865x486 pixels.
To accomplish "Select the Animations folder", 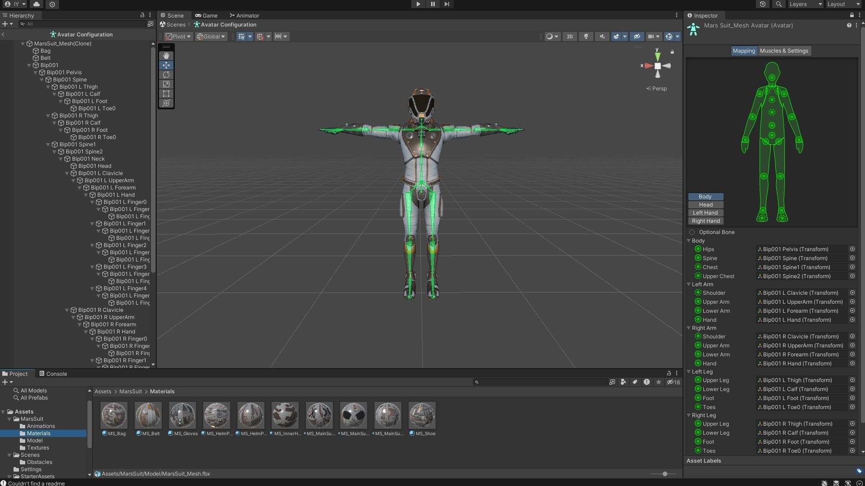I will tap(41, 426).
